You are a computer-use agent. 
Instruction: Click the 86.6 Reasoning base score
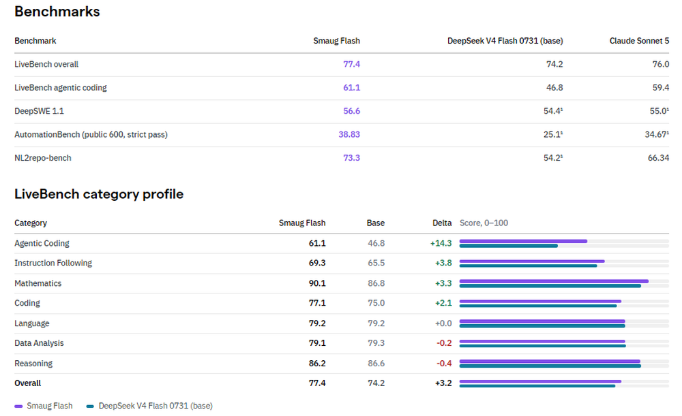376,364
